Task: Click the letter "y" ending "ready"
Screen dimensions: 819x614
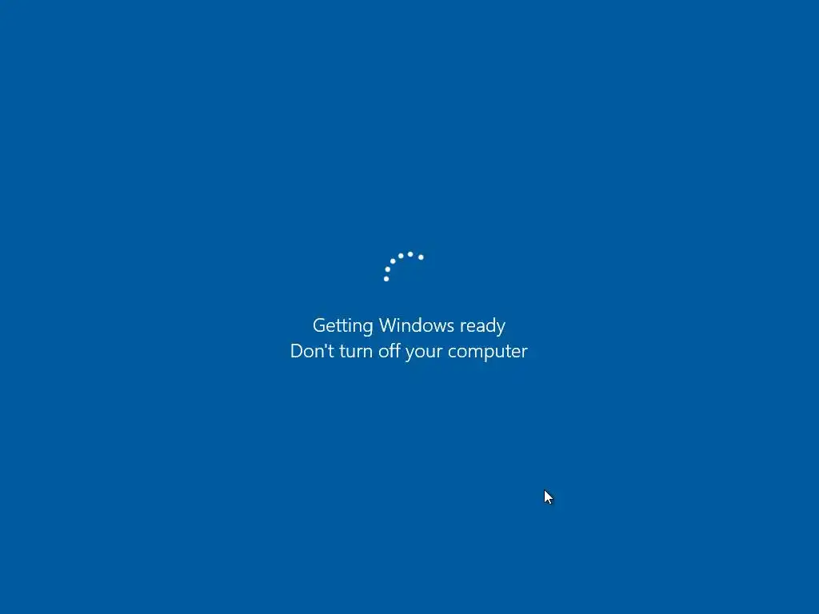Action: tap(501, 329)
